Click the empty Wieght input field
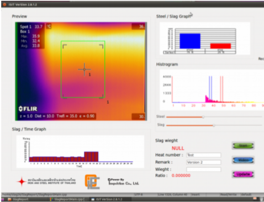 203,169
